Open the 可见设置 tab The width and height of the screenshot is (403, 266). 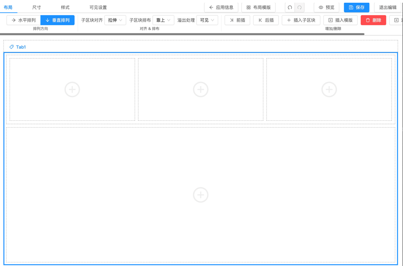[x=98, y=7]
